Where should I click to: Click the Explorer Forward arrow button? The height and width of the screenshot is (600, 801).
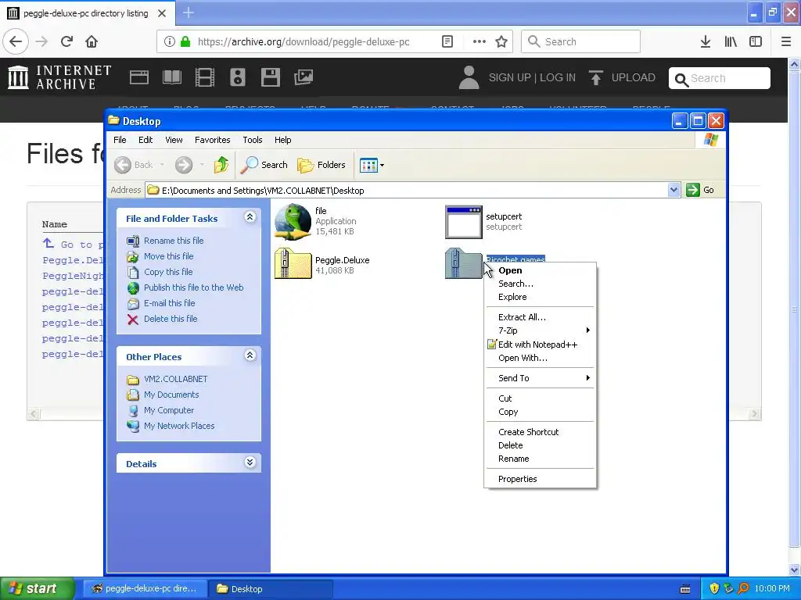coord(184,165)
